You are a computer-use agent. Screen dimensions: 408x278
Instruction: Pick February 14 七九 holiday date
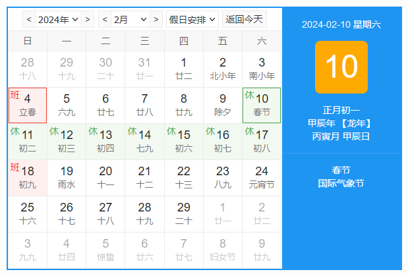pyautogui.click(x=144, y=142)
